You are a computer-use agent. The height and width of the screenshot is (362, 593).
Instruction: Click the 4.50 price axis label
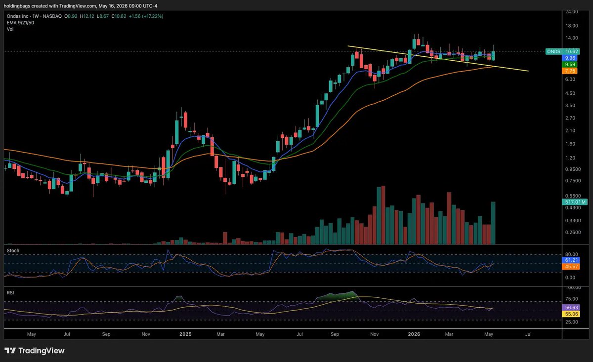point(570,93)
